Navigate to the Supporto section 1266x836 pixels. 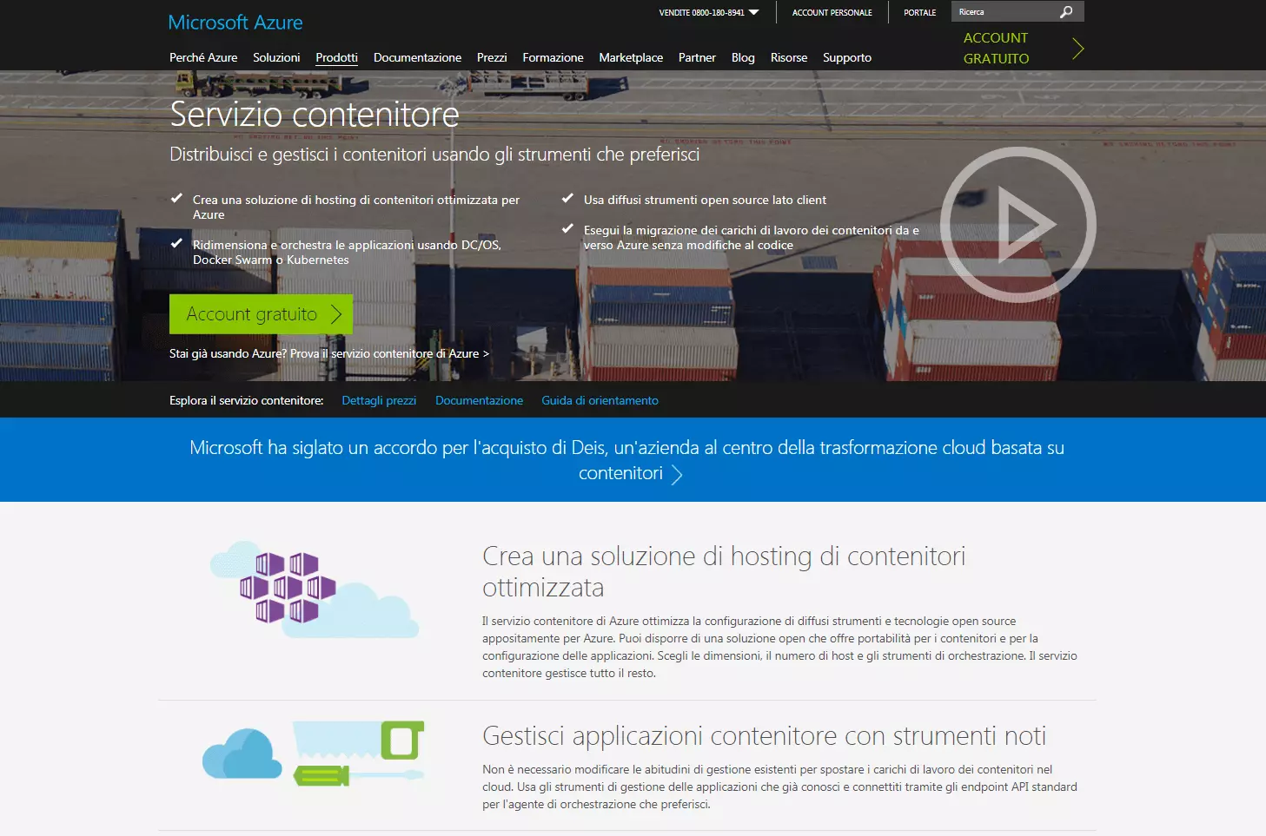click(x=846, y=57)
